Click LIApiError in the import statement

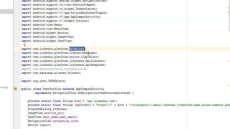click(x=89, y=57)
